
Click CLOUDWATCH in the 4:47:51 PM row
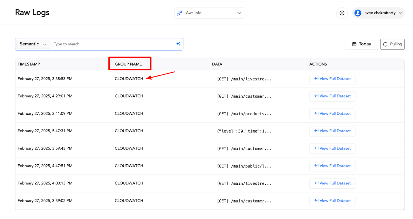point(129,166)
